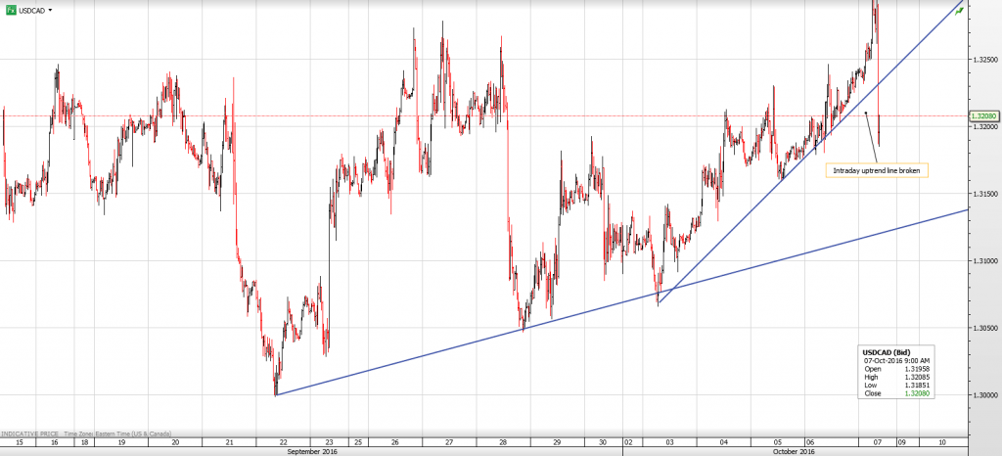Click the 'September 2016' month label
This screenshot has width=1002, height=456.
(x=313, y=451)
